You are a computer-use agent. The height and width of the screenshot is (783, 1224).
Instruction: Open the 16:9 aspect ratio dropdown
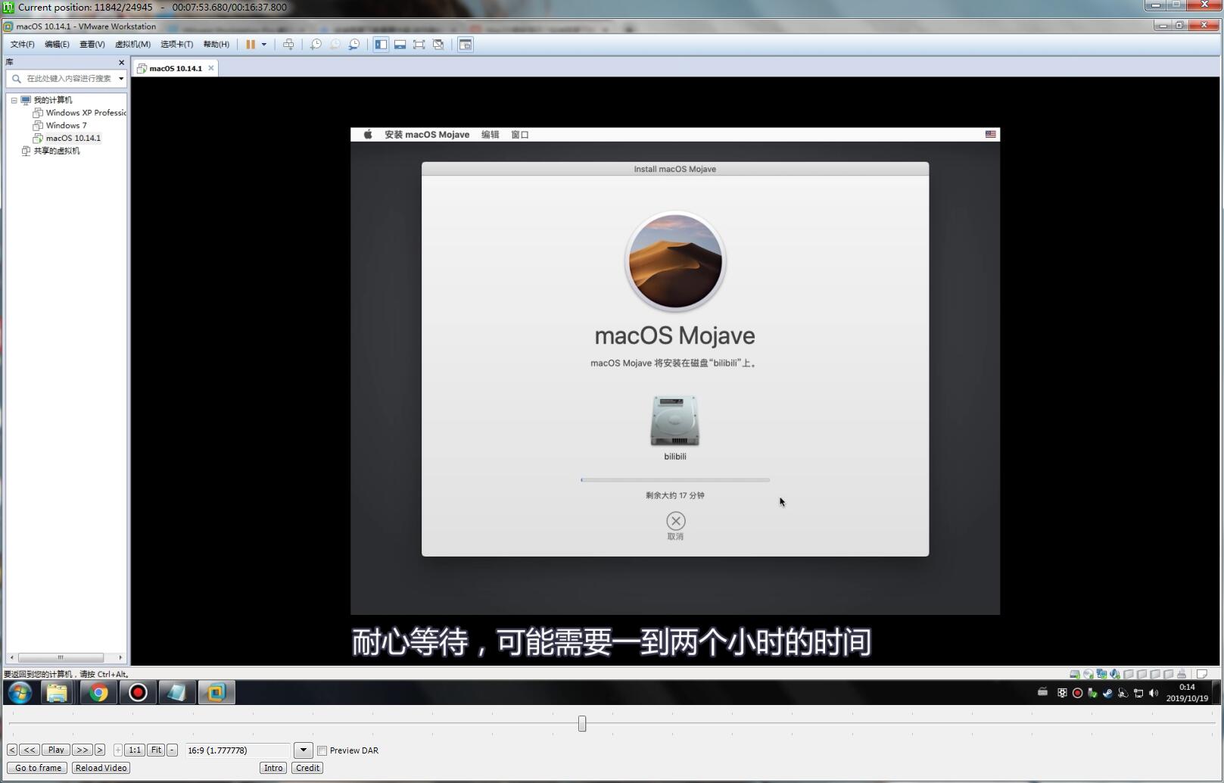(303, 750)
